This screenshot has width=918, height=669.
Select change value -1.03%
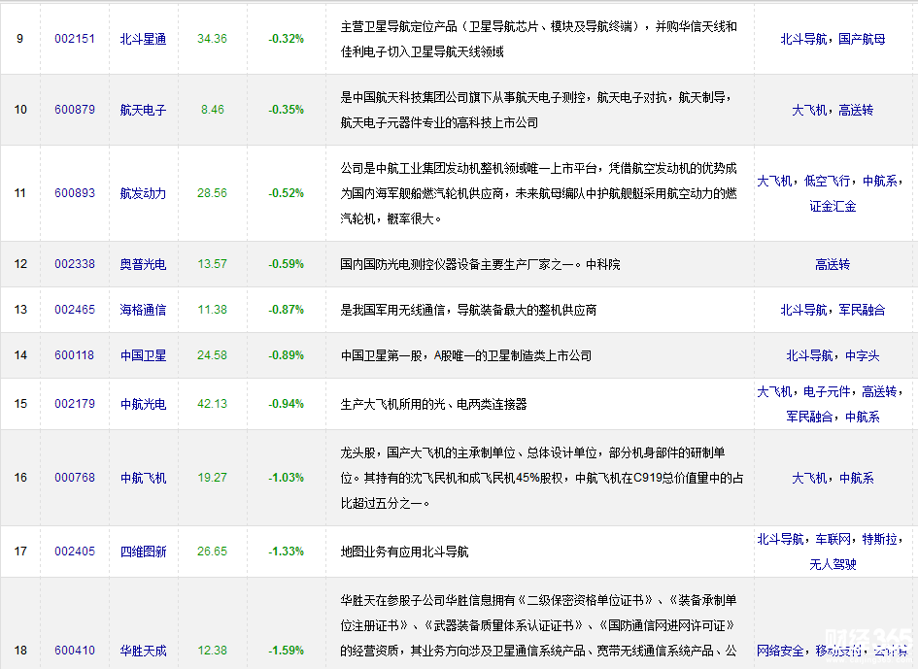287,478
